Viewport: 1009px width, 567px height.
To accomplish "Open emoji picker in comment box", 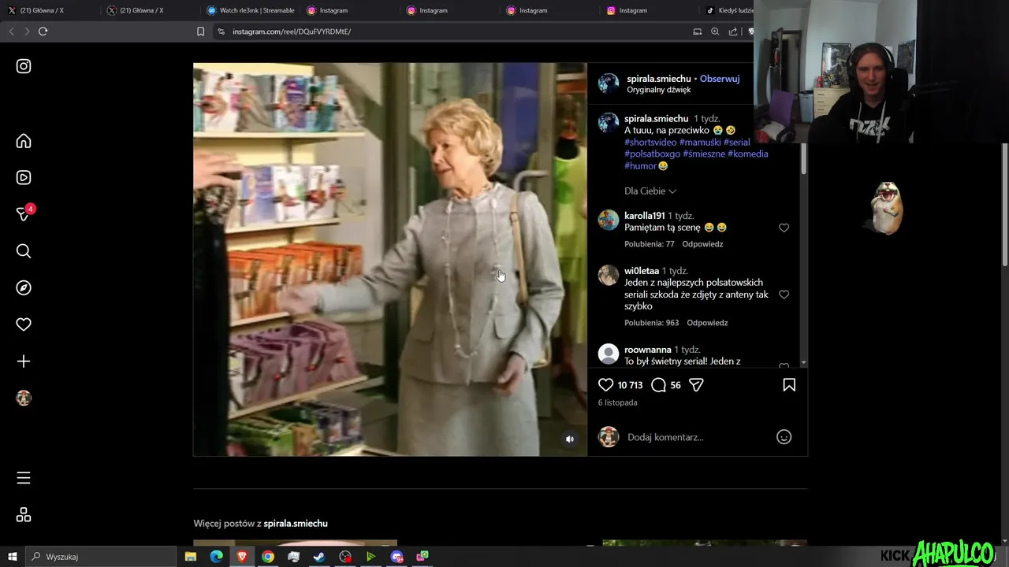I will (784, 437).
